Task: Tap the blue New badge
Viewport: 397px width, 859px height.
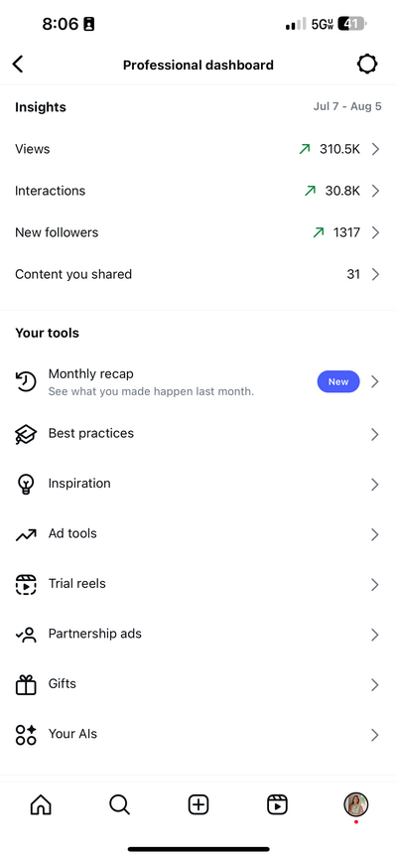Action: 338,382
